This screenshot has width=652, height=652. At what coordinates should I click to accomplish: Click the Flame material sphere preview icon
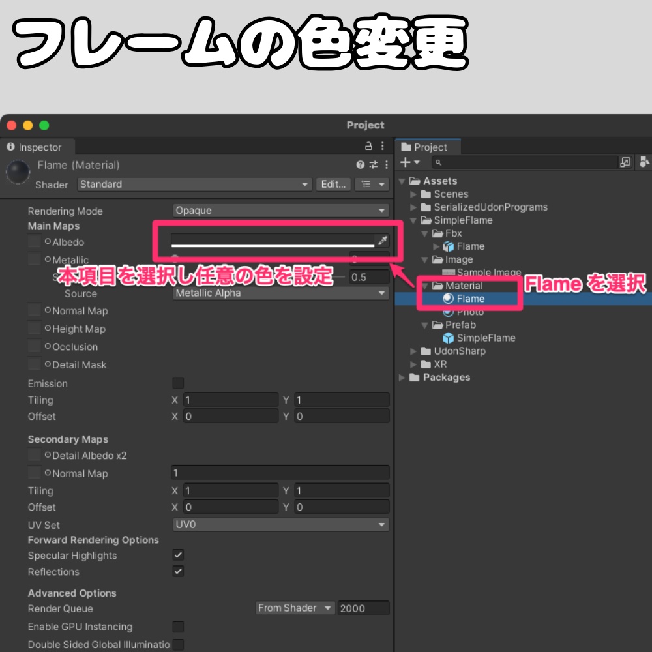tap(18, 171)
